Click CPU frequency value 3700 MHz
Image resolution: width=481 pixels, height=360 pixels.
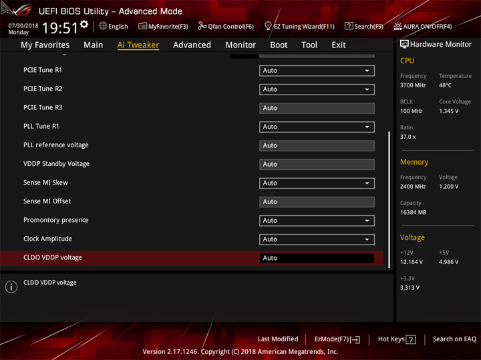[413, 85]
